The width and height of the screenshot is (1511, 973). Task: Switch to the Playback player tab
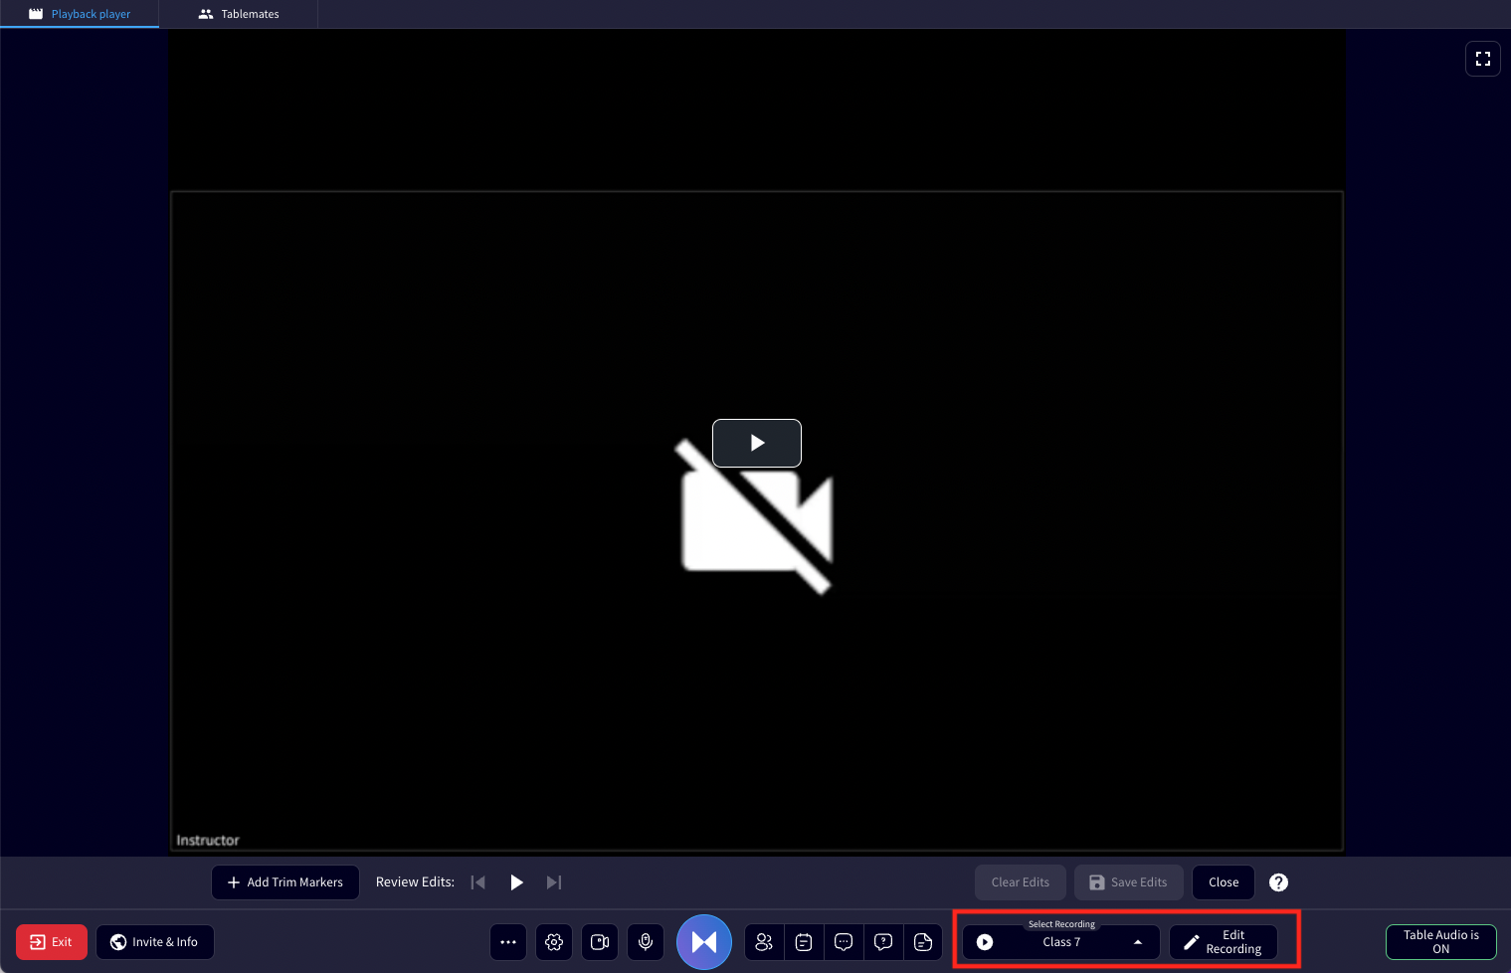[80, 14]
